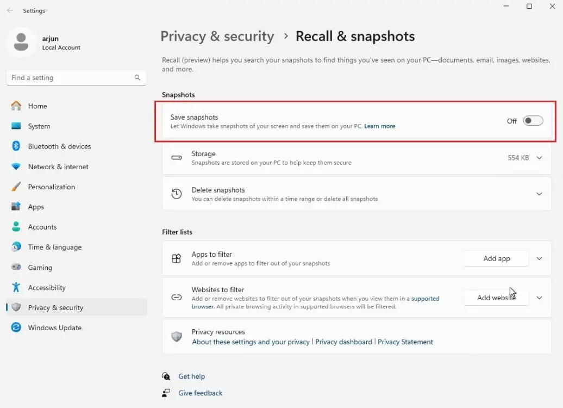The image size is (563, 408).
Task: Click the Personalization paintbrush icon
Action: [x=16, y=187]
